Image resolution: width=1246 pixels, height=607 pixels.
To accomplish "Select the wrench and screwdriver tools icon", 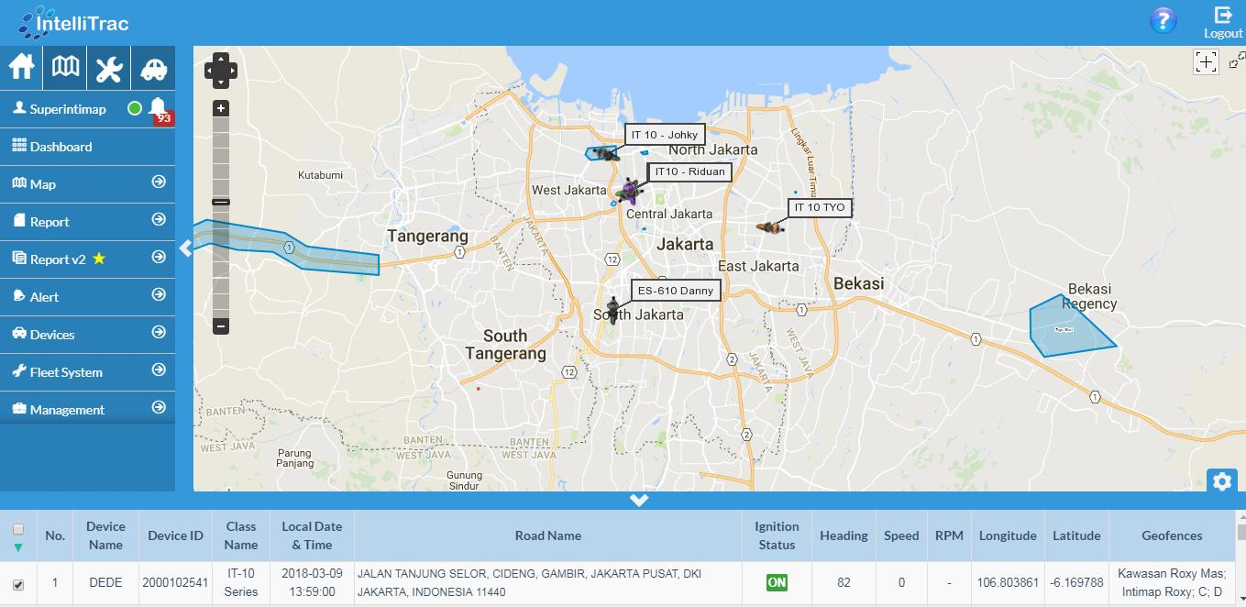I will pos(109,68).
